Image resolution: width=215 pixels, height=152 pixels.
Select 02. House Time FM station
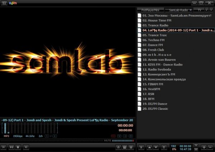(176, 20)
